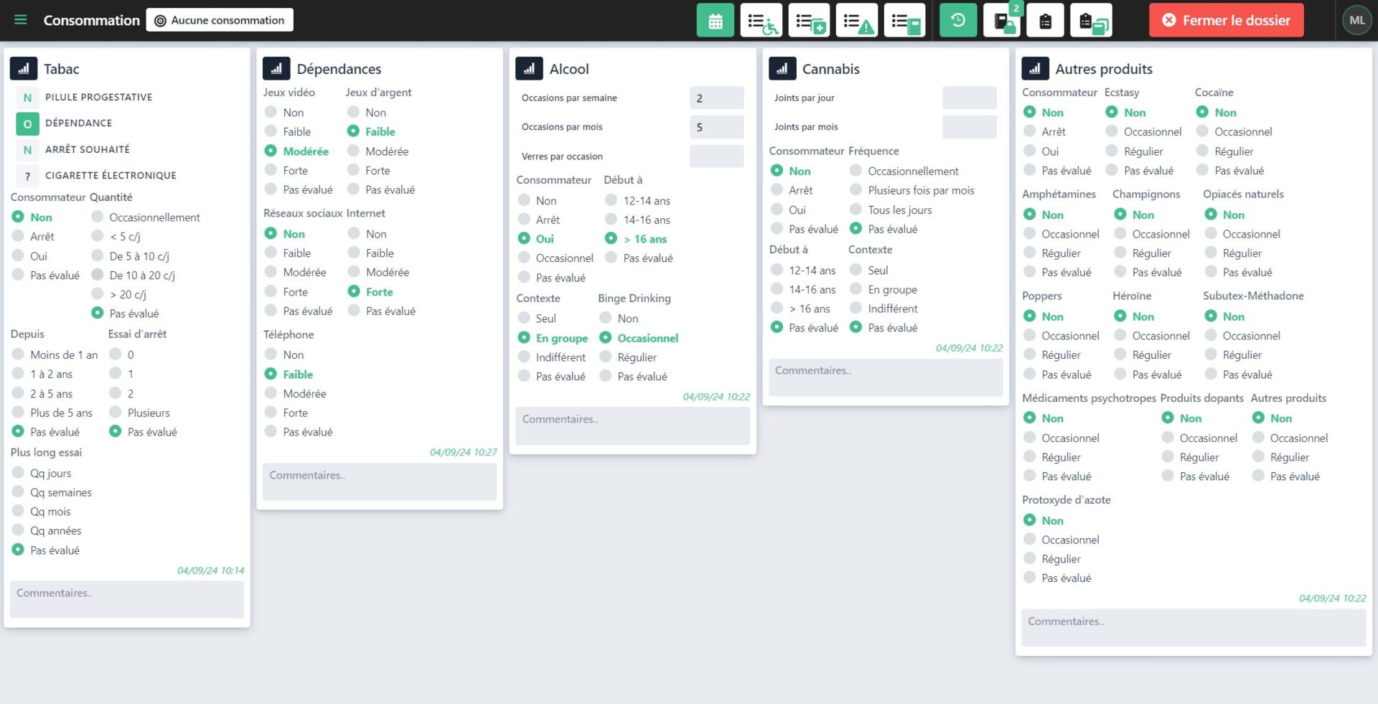
Task: Open the locked notebook icon with badge
Action: pos(1003,21)
